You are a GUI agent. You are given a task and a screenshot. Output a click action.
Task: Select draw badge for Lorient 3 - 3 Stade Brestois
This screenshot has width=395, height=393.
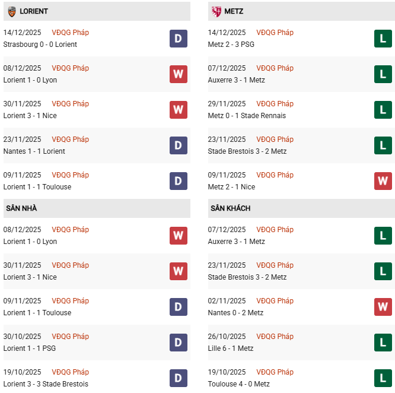click(x=178, y=378)
